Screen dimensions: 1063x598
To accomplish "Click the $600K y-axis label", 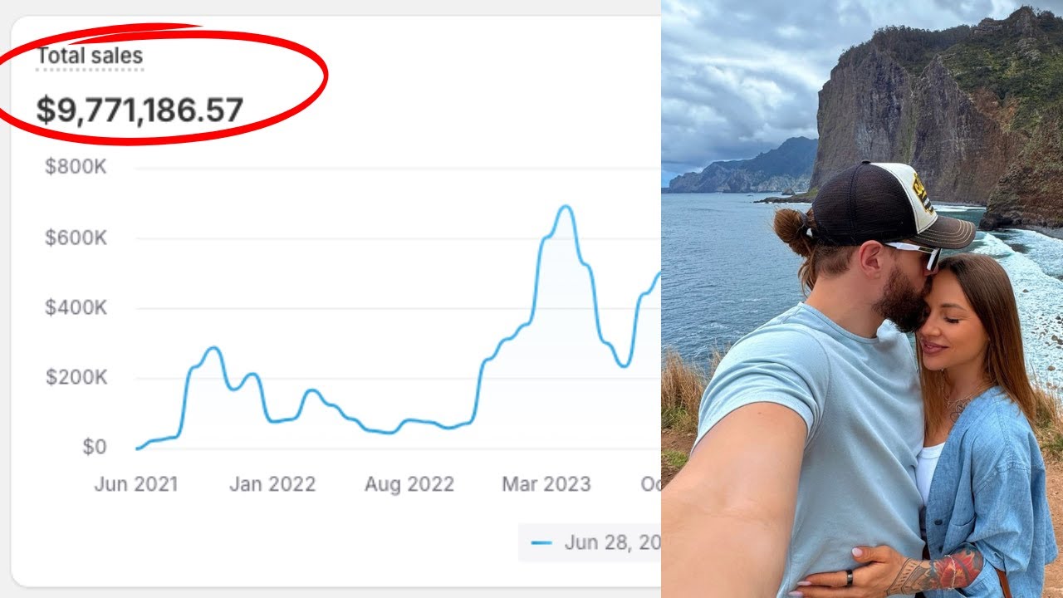I will 76,238.
